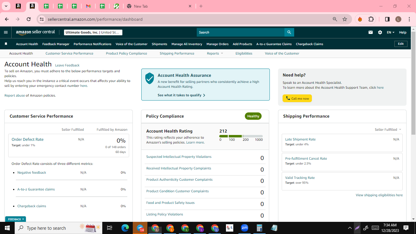Open Manage Orders menu item
The height and width of the screenshot is (234, 416).
click(217, 44)
